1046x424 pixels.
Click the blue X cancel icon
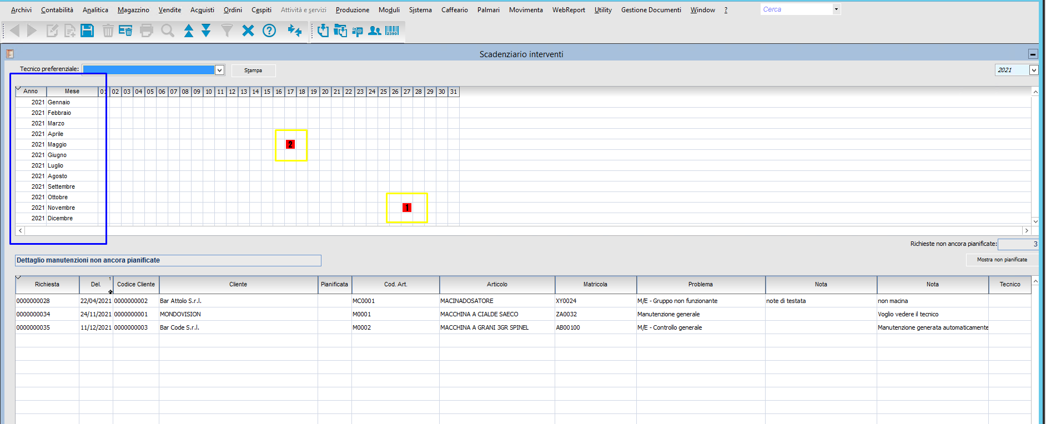click(248, 31)
